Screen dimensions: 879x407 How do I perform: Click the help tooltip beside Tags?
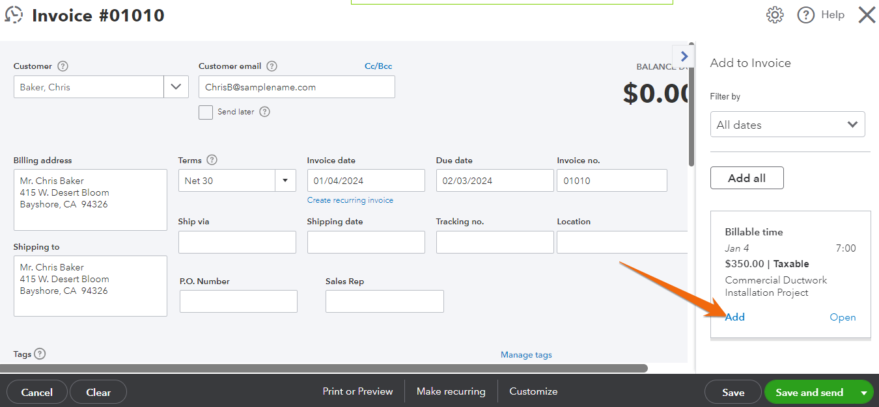[x=40, y=354]
